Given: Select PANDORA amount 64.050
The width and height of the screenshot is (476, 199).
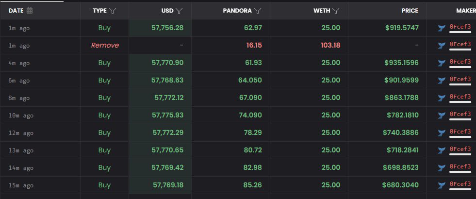Looking at the screenshot, I should coord(250,81).
